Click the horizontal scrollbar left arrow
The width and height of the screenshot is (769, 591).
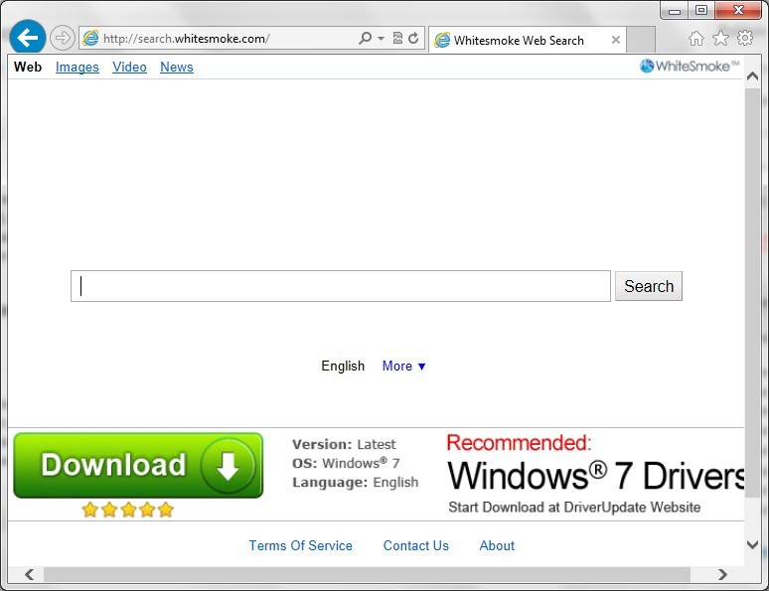(x=30, y=574)
